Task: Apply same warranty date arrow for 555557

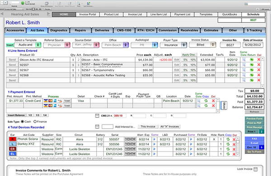Action: [x=154, y=139]
